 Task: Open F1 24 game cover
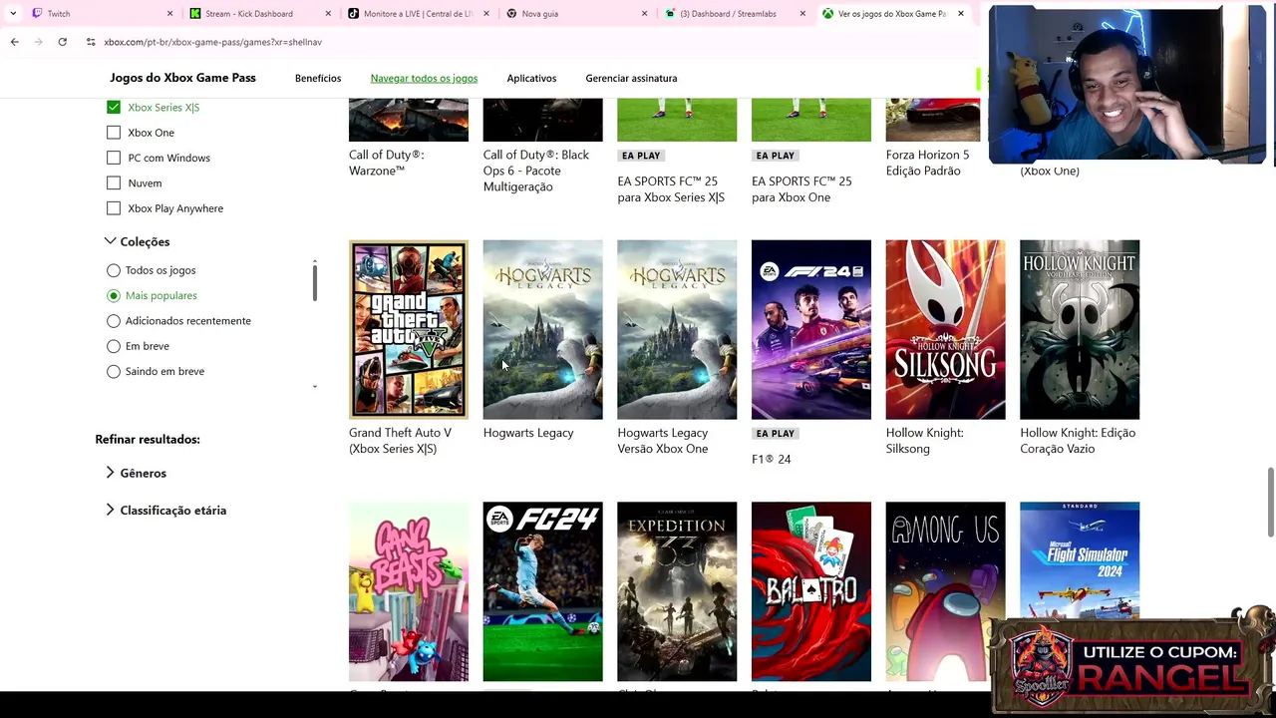[x=811, y=329]
